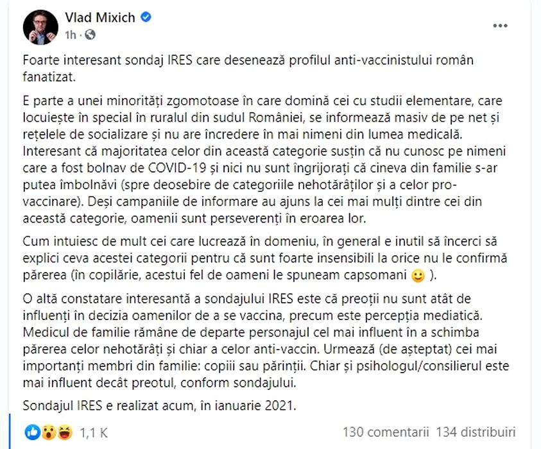View the 134 distribuiri shares
Image resolution: width=541 pixels, height=449 pixels.
[476, 432]
